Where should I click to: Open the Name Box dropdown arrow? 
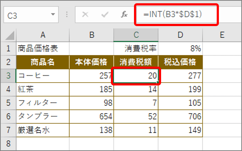coord(53,14)
